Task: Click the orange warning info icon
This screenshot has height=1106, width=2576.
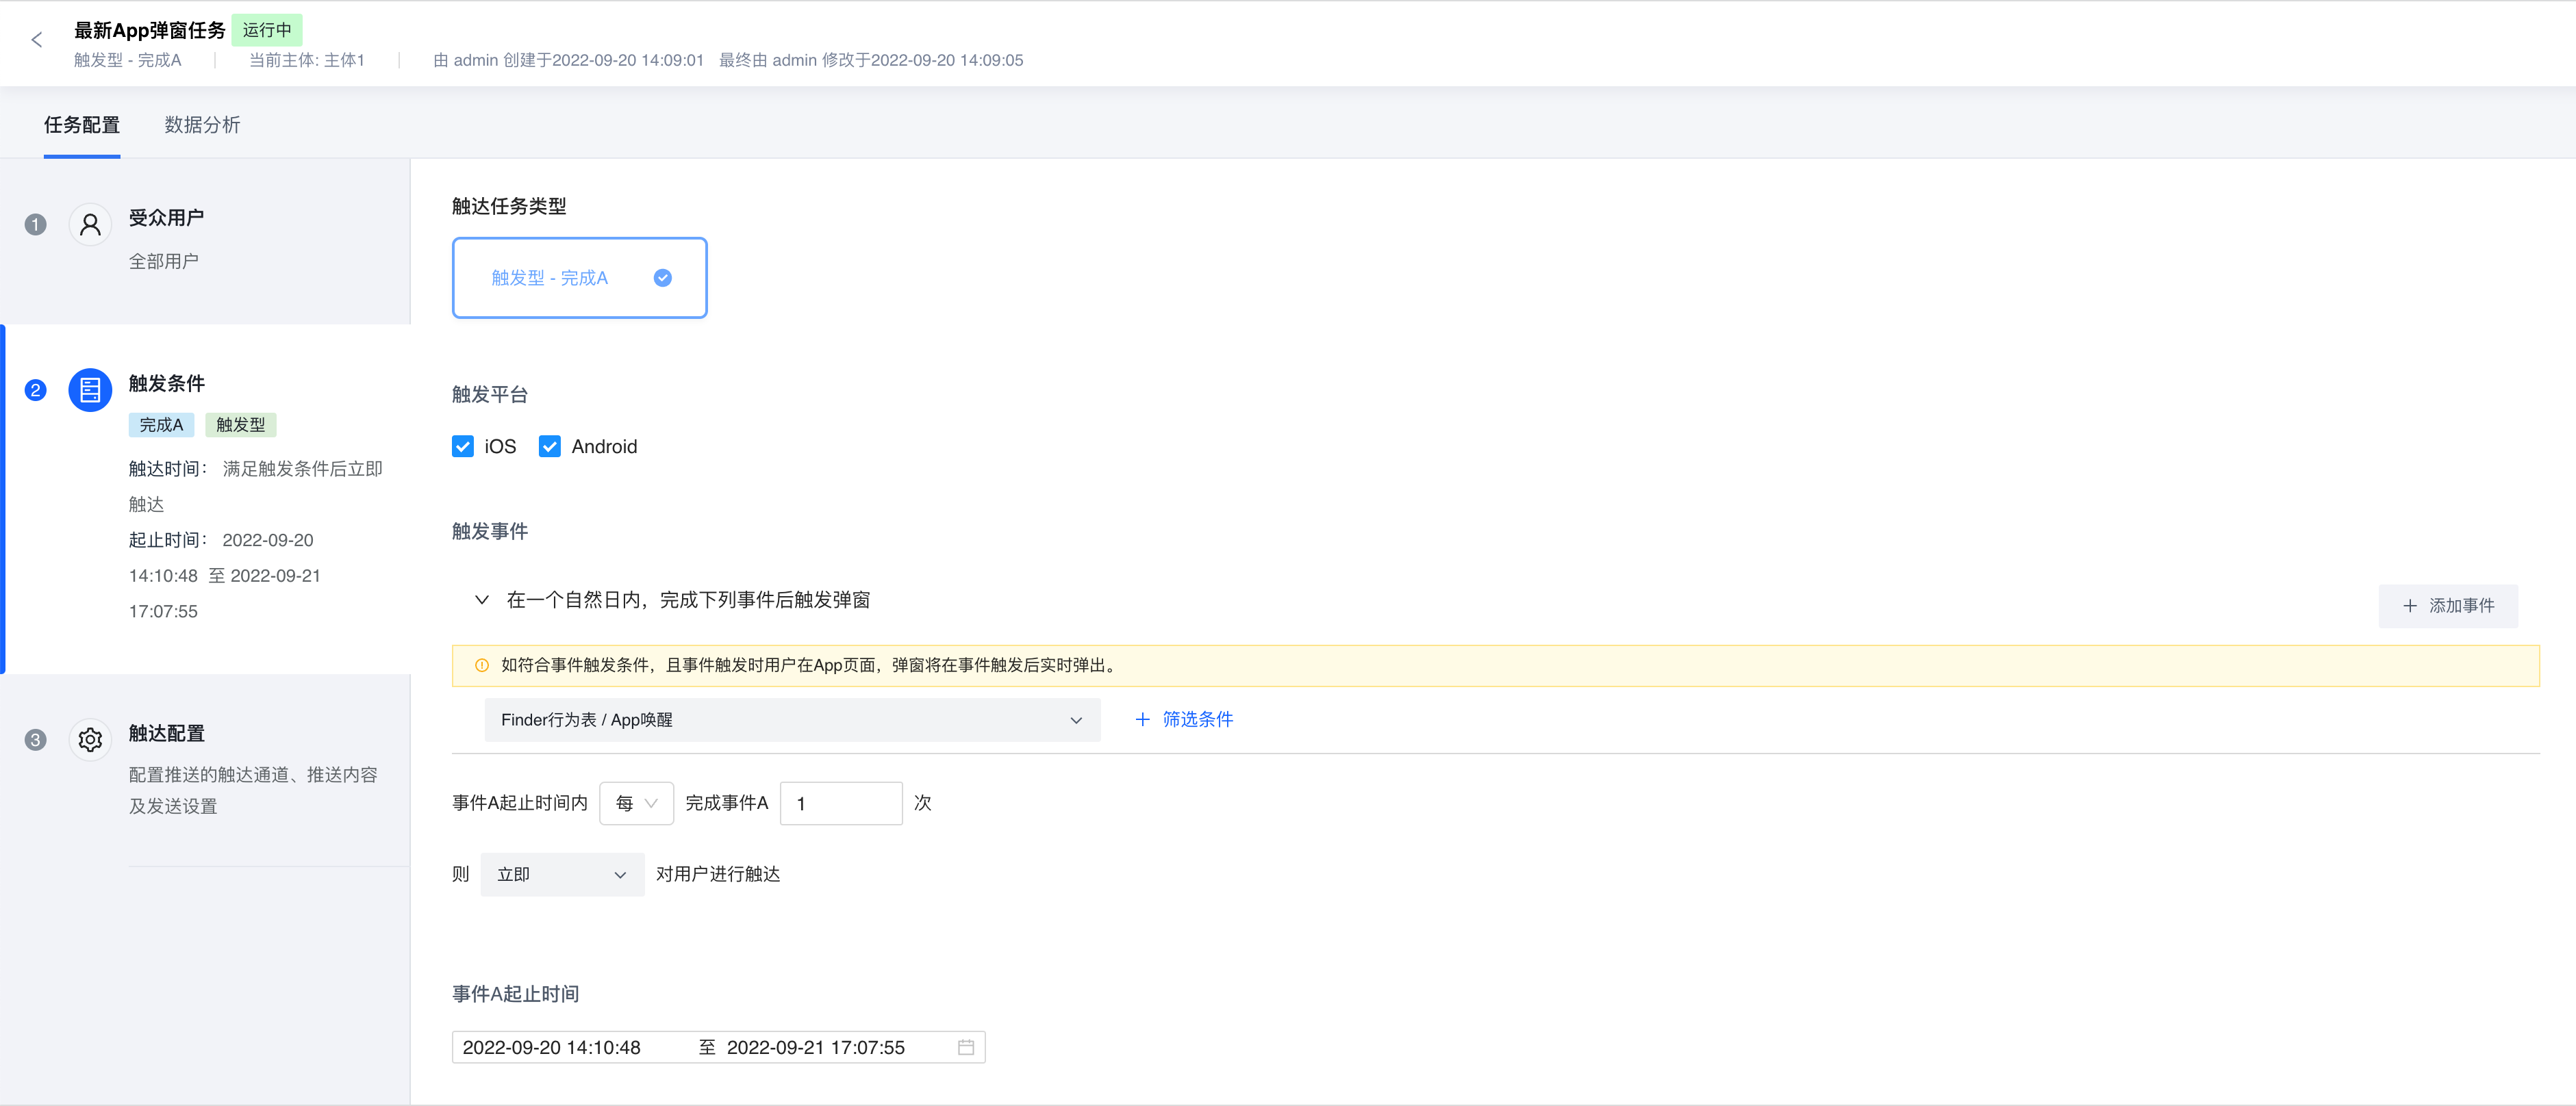Action: point(482,665)
